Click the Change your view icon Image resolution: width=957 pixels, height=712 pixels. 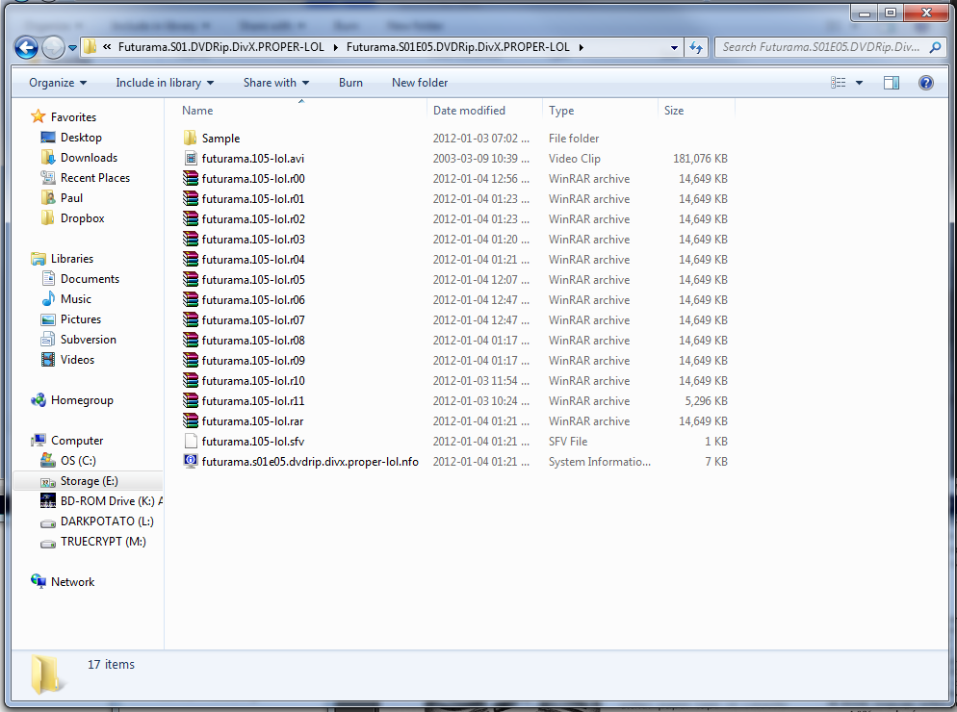(x=839, y=83)
